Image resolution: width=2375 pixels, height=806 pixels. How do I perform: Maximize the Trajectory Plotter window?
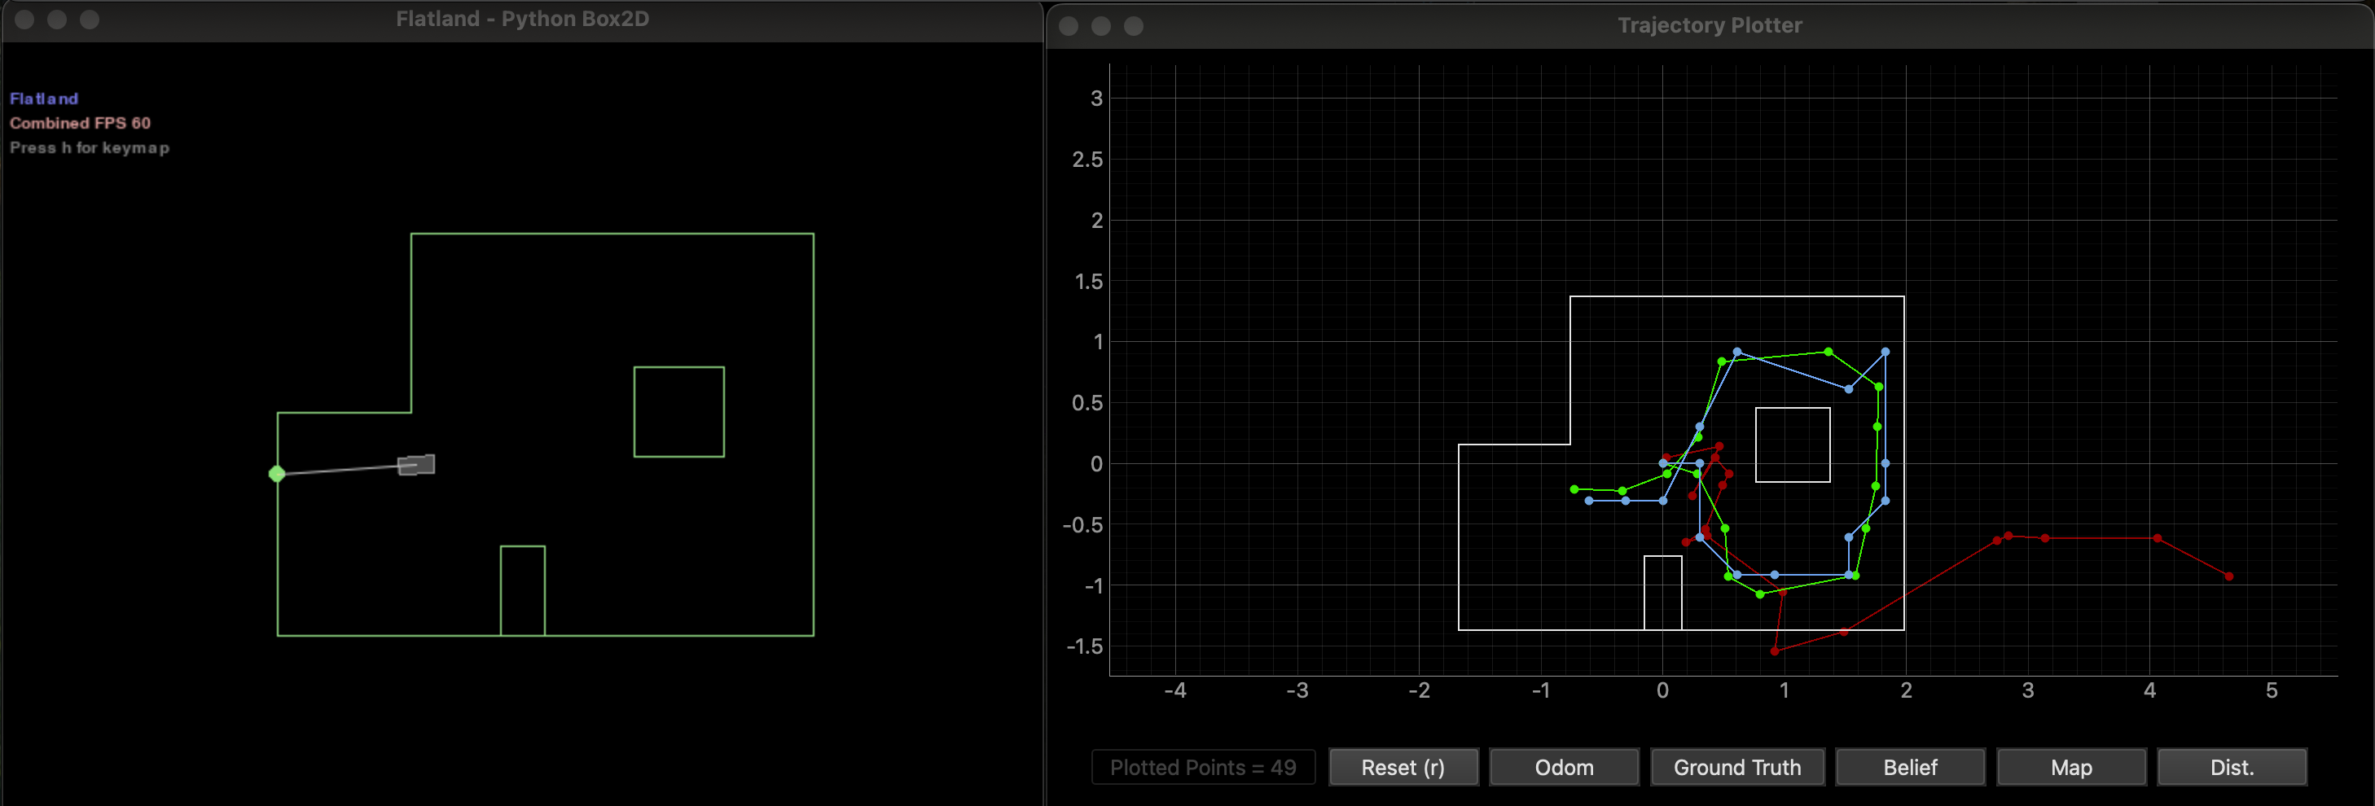click(x=1133, y=26)
